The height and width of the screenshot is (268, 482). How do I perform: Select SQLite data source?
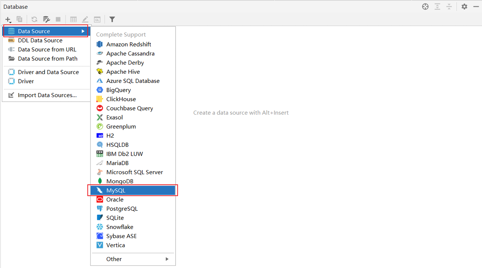(x=133, y=218)
